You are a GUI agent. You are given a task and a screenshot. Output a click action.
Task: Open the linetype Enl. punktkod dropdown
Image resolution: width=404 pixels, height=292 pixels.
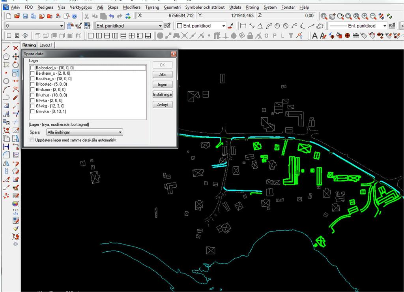coord(357,26)
